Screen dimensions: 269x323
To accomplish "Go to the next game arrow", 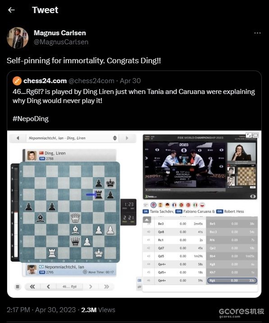I will (127, 138).
